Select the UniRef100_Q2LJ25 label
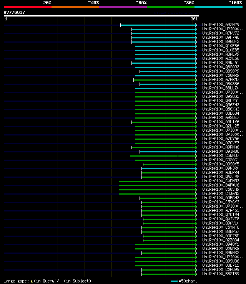Screen dimensions: 246x284 pyautogui.click(x=221, y=126)
